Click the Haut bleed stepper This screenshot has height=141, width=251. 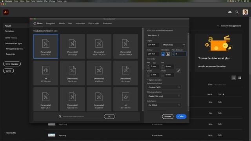point(148,66)
